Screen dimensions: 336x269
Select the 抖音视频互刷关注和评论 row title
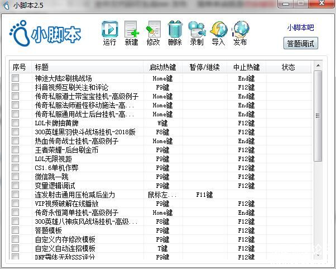[x=71, y=87]
